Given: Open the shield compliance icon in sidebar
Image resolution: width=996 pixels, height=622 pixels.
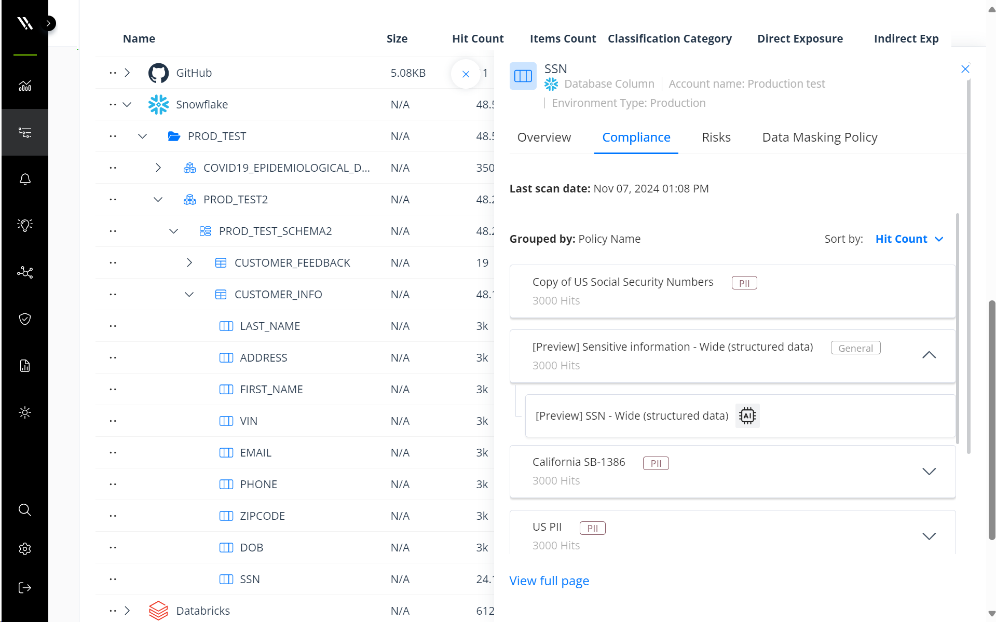Looking at the screenshot, I should pos(25,319).
